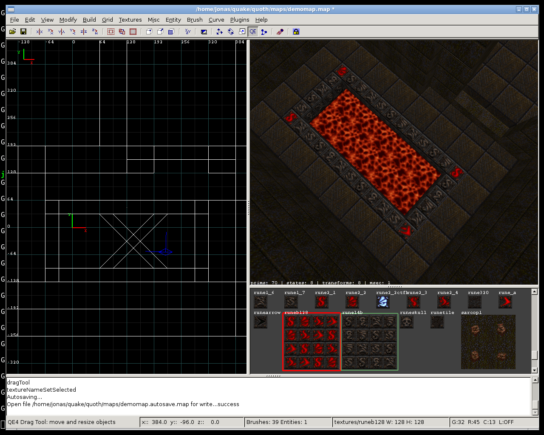Viewport: 544px width, 435px height.
Task: Click the Save map floppy icon
Action: (x=23, y=31)
